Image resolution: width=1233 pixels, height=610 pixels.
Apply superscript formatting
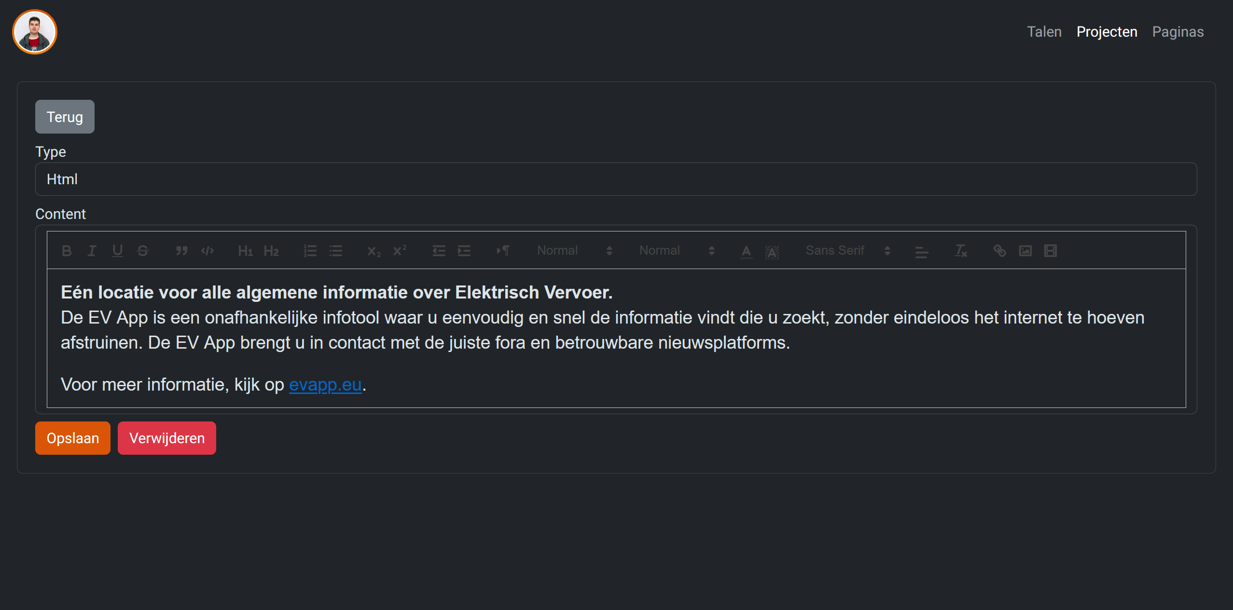tap(400, 251)
